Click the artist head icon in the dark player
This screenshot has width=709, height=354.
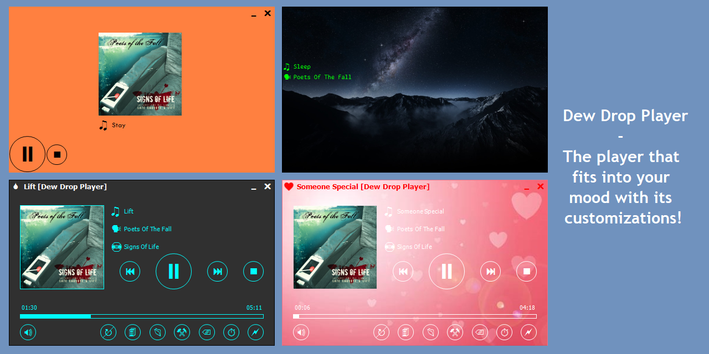(116, 229)
